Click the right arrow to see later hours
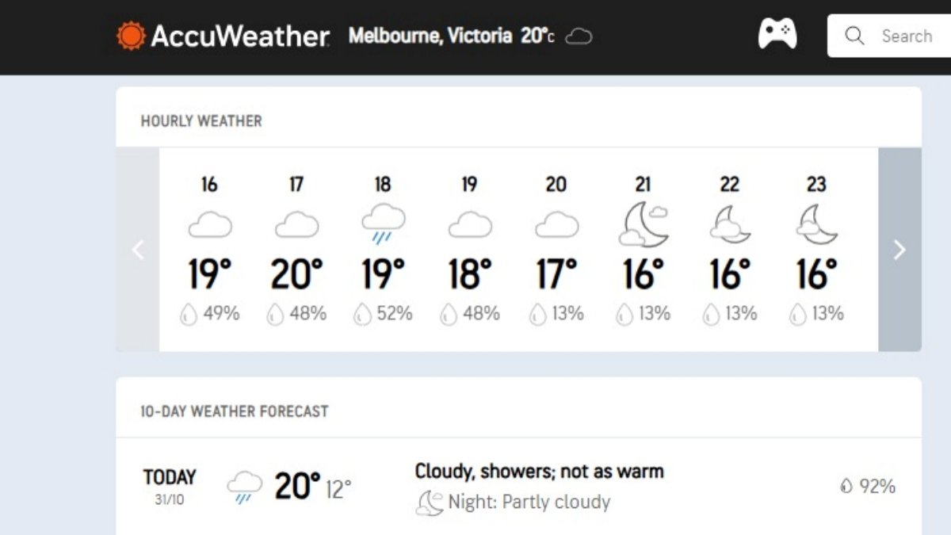The height and width of the screenshot is (535, 951). pos(899,250)
